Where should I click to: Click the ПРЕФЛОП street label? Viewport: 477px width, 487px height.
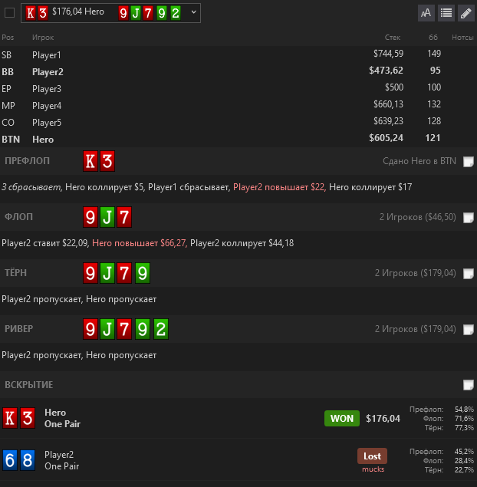(27, 161)
